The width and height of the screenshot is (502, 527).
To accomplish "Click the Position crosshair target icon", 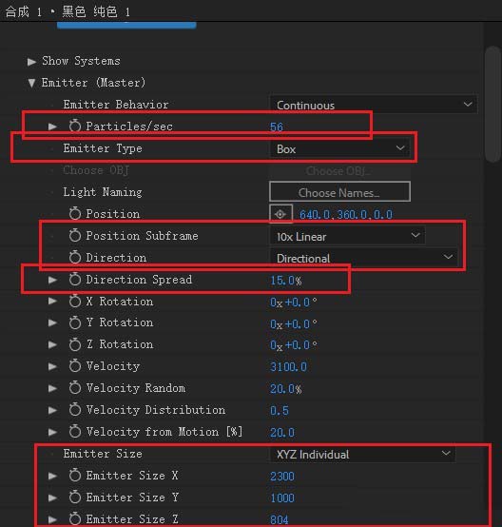I will click(x=280, y=214).
